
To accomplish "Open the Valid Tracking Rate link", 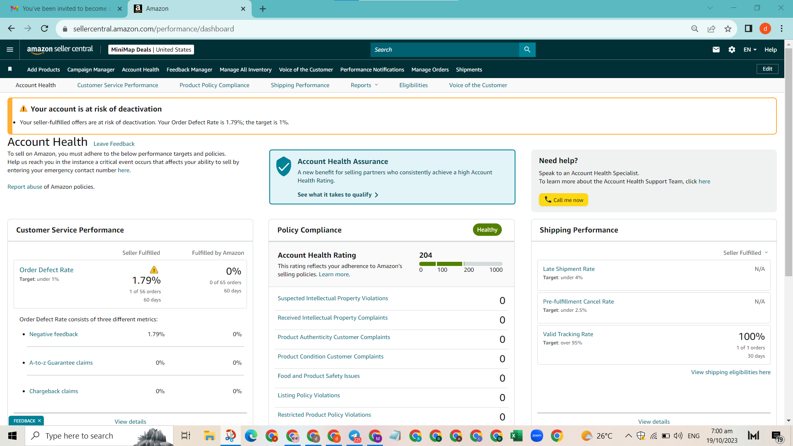I will 568,334.
